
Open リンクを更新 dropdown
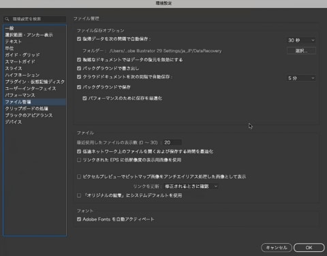191,187
